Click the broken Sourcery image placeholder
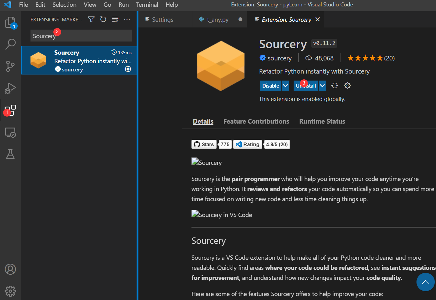Viewport: 436px width, 300px height. point(206,162)
